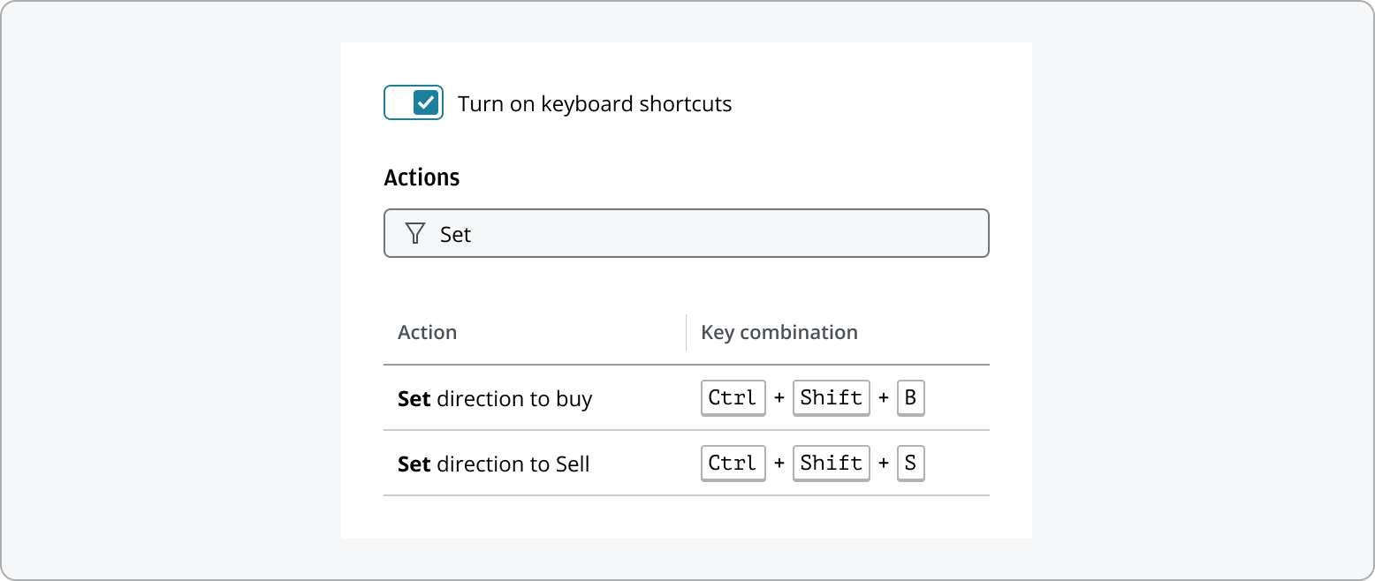Viewport: 1375px width, 581px height.
Task: Click the Shift keycap in the sell row
Action: click(x=831, y=463)
